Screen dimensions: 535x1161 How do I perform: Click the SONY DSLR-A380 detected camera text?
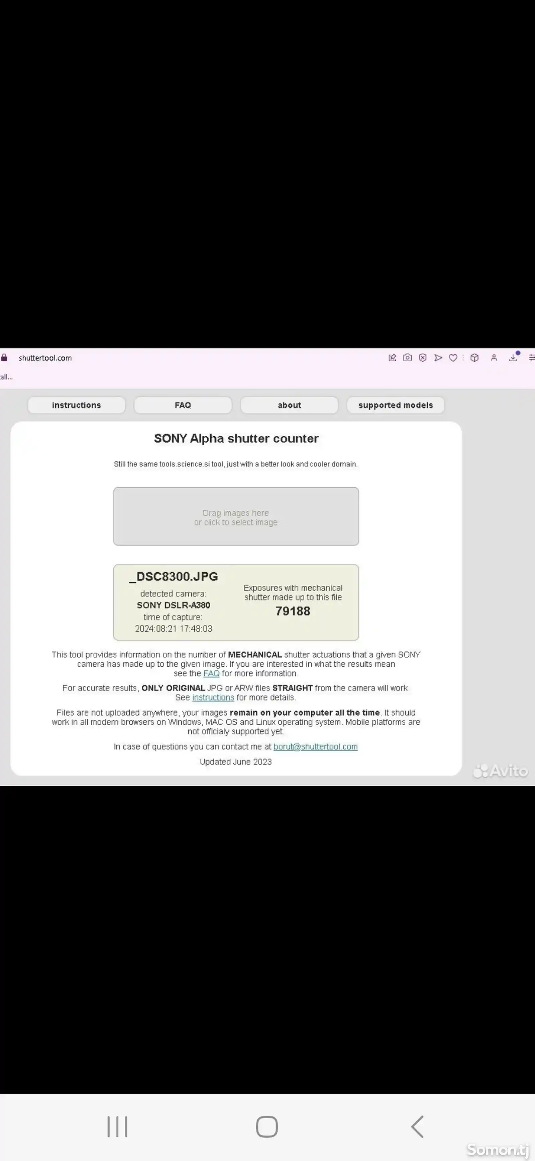coord(174,605)
